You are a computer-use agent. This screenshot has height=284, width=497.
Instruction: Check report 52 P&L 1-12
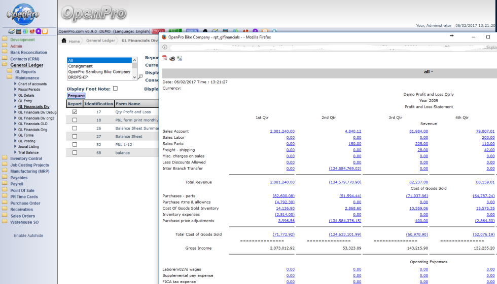point(75,144)
